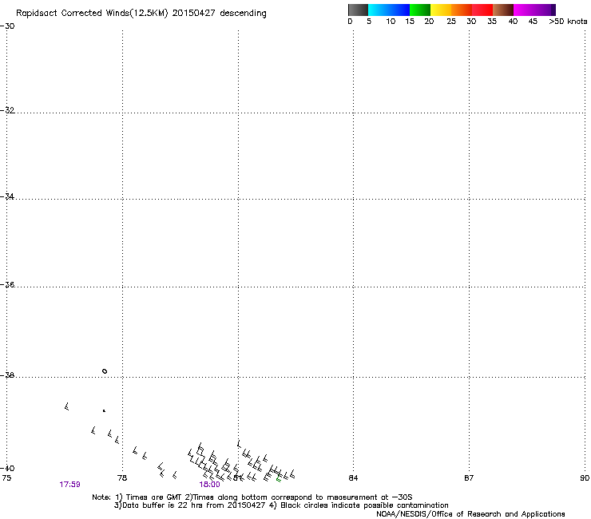Select the yellow 20-25 knots legend color
Viewport: 591px width, 519px height.
click(441, 10)
